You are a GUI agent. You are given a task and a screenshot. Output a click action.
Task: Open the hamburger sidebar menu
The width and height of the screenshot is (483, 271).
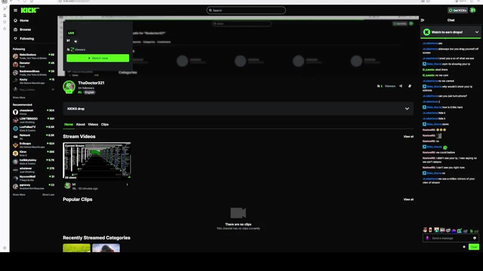coord(15,10)
